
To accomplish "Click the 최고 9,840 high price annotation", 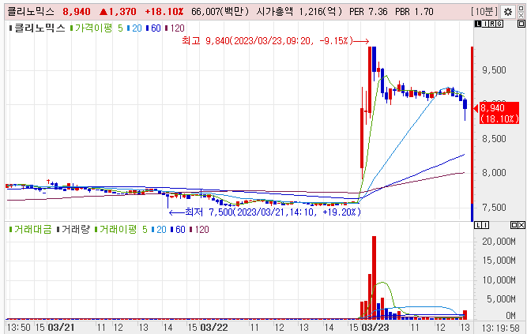I will (x=276, y=41).
